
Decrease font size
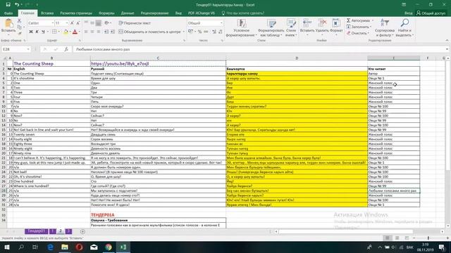pyautogui.click(x=78, y=23)
